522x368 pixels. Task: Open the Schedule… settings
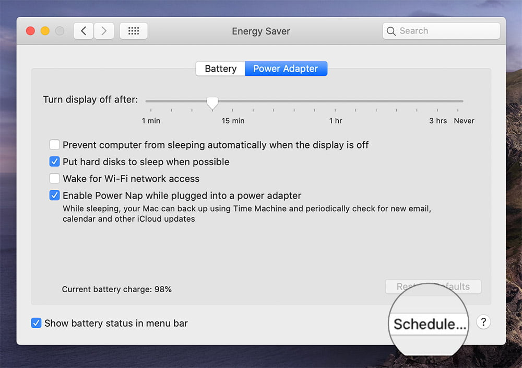tap(429, 324)
